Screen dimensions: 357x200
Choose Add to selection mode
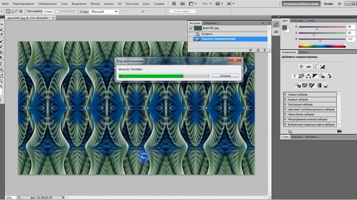[12, 11]
